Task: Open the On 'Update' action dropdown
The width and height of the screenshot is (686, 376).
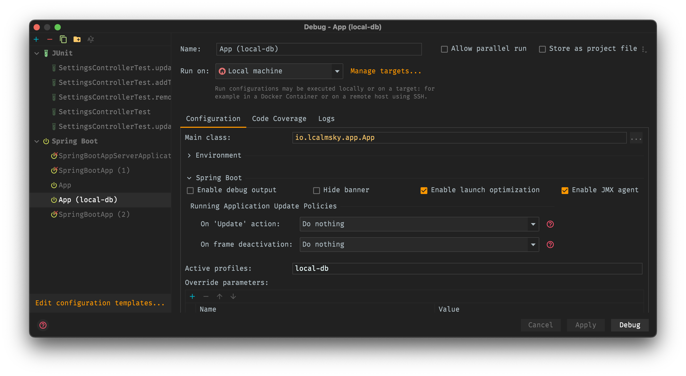Action: (419, 224)
